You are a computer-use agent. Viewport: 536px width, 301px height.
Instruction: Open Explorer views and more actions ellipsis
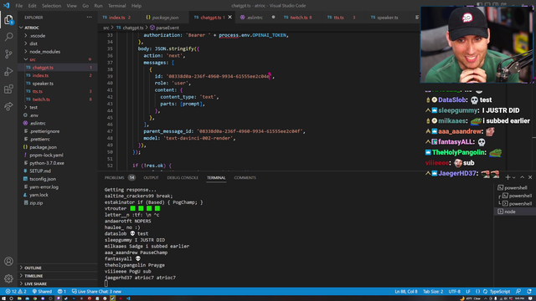tap(90, 17)
